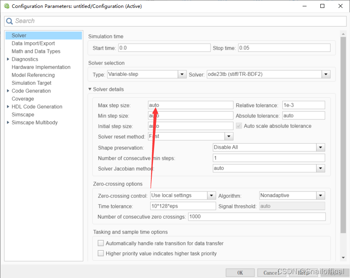Expand the HDL Code Generation node
The height and width of the screenshot is (278, 350).
[x=8, y=107]
